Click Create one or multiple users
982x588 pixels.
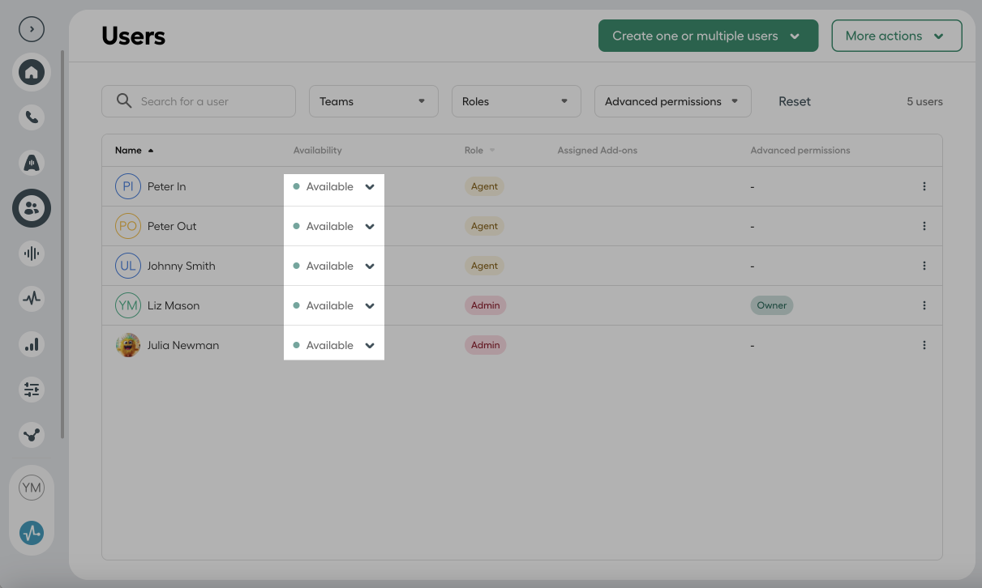tap(707, 36)
